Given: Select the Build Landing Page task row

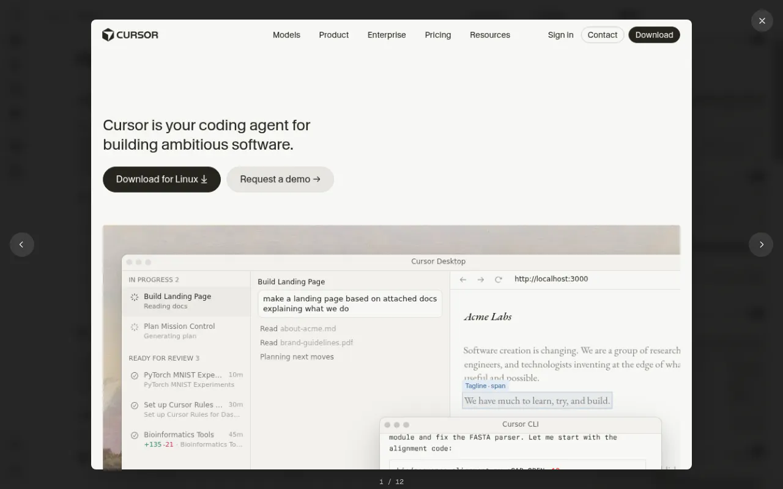Looking at the screenshot, I should [186, 301].
